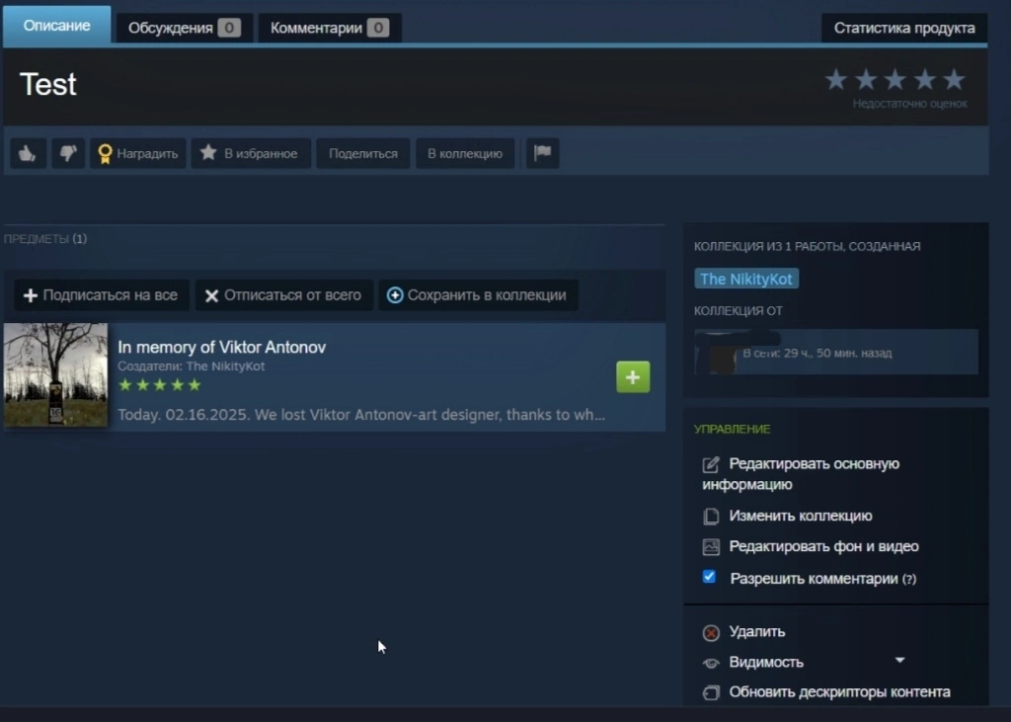The width and height of the screenshot is (1011, 722).
Task: Click the thumbs up rate icon
Action: point(28,153)
